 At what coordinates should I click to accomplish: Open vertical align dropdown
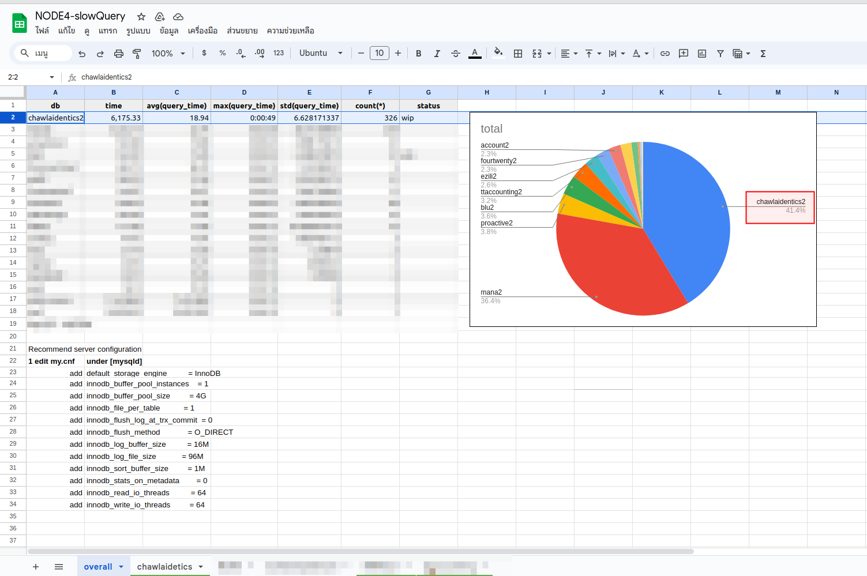click(x=593, y=54)
